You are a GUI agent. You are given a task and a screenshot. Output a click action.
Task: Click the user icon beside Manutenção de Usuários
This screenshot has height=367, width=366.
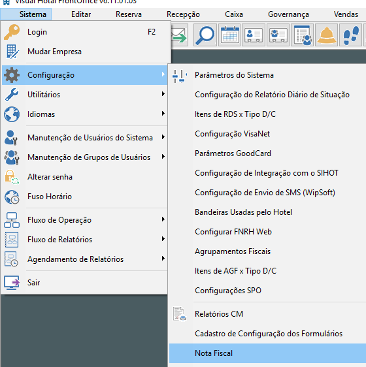(10, 138)
